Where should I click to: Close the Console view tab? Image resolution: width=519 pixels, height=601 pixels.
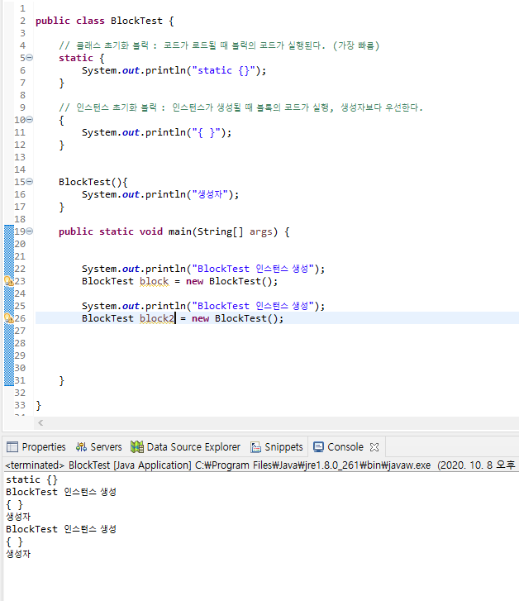coord(374,447)
